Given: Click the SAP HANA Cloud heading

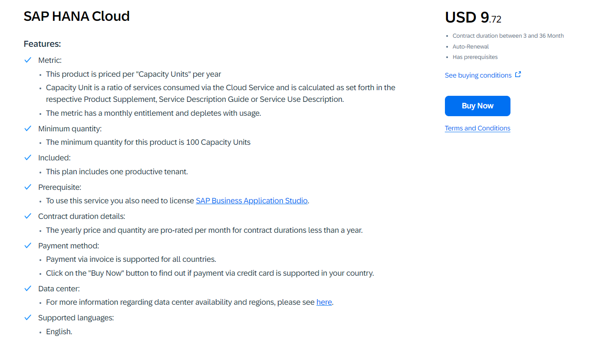Looking at the screenshot, I should pos(76,16).
